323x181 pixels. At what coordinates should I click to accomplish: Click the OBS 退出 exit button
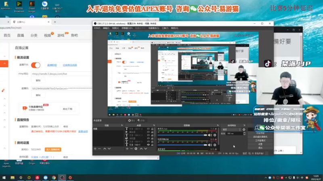[x=260, y=148]
